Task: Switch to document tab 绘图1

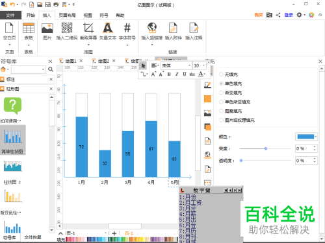Action: pyautogui.click(x=71, y=61)
